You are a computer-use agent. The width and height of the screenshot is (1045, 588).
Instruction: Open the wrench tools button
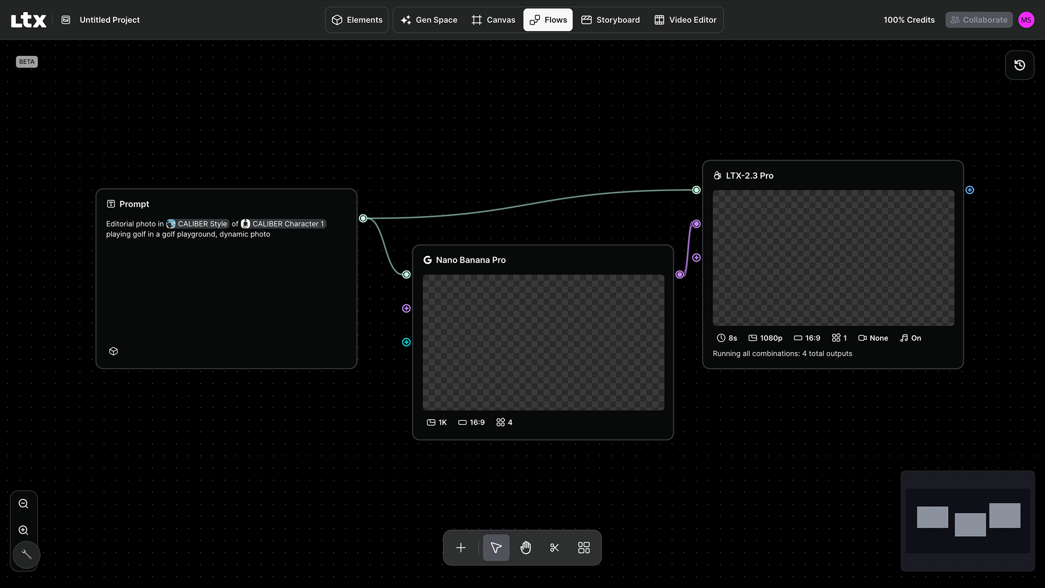coord(26,555)
